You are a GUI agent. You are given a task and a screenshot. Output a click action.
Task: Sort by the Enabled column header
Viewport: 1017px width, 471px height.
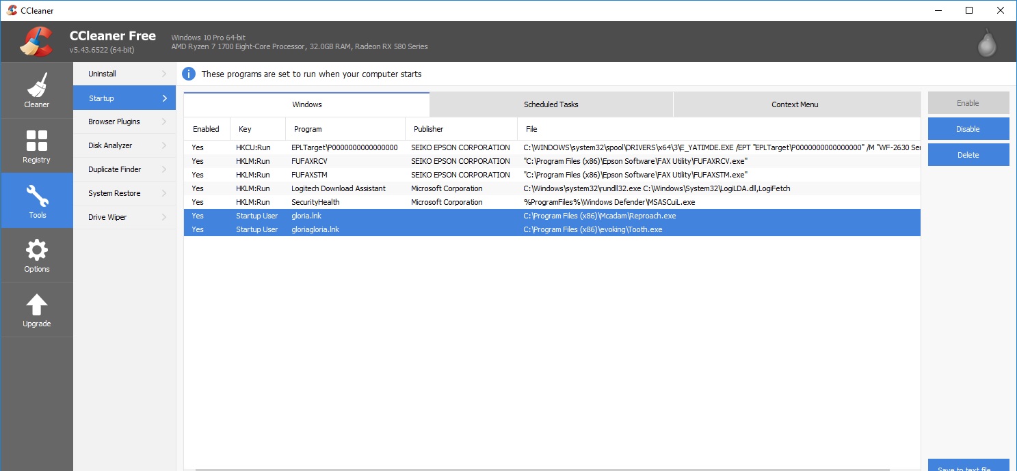(207, 129)
